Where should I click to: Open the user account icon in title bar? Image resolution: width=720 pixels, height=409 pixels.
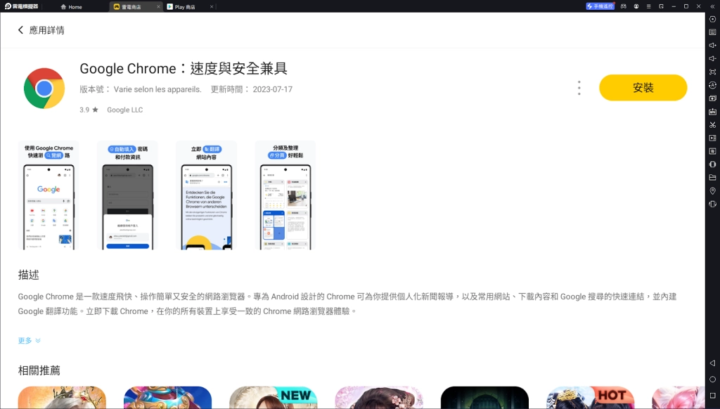point(636,6)
